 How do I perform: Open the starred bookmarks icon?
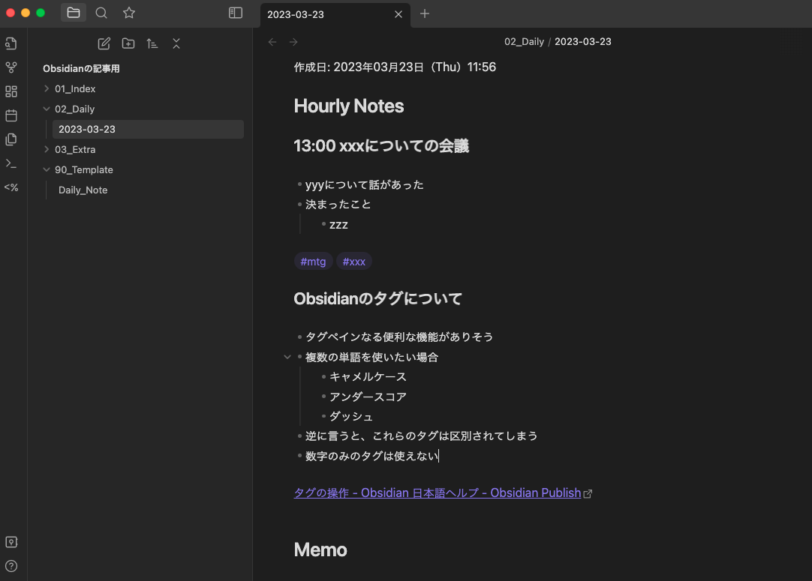(129, 13)
